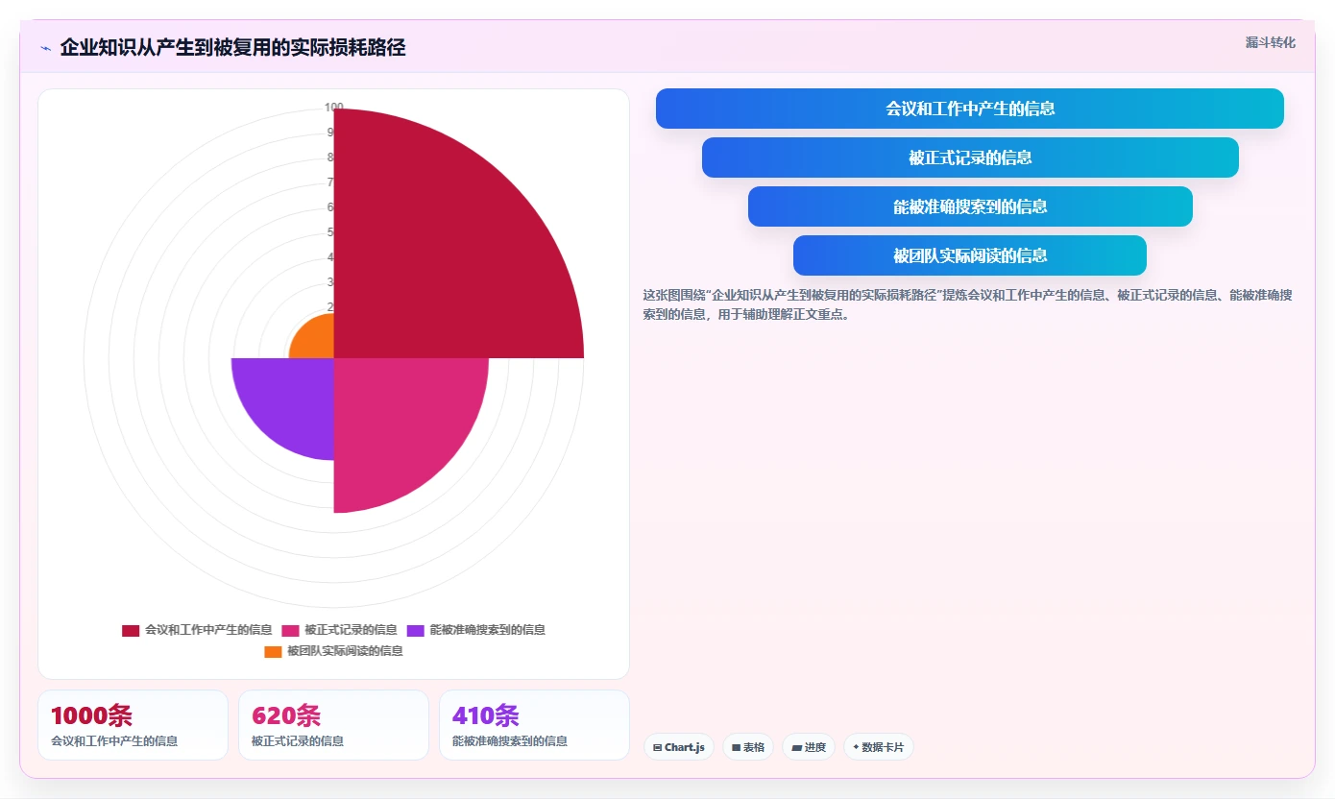
Task: Toggle the 会议和工作中产生的信息 legend entry
Action: click(x=197, y=630)
